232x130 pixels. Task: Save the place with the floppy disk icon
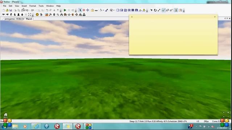[x=11, y=10]
